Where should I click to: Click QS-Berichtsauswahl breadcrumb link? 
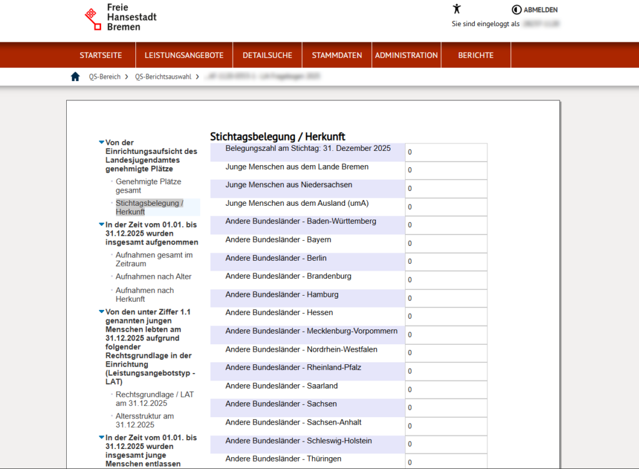tap(163, 77)
